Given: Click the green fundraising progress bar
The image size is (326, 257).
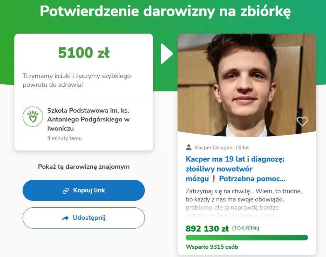Looking at the screenshot, I should [246, 238].
